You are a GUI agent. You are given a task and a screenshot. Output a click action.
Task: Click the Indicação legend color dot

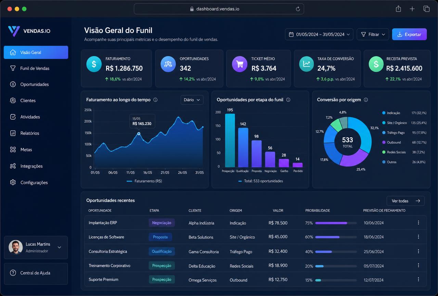pos(384,113)
